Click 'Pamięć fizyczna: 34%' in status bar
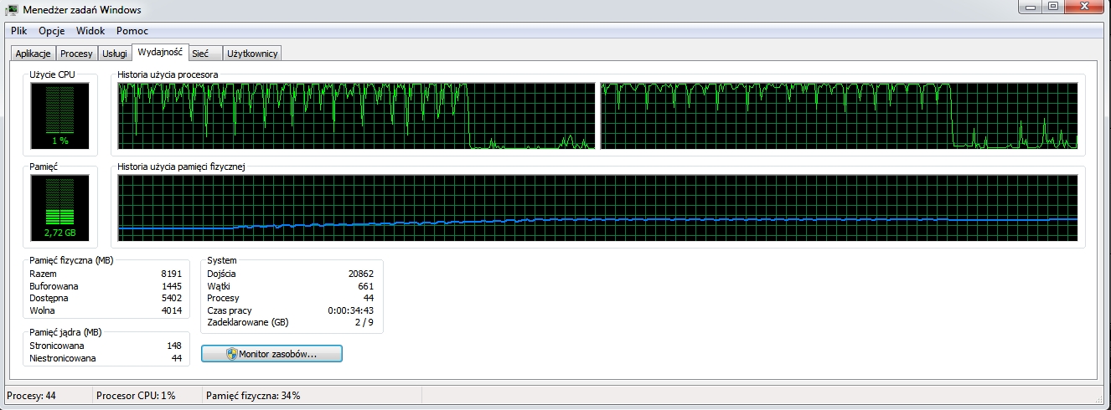This screenshot has width=1111, height=410. pyautogui.click(x=252, y=396)
